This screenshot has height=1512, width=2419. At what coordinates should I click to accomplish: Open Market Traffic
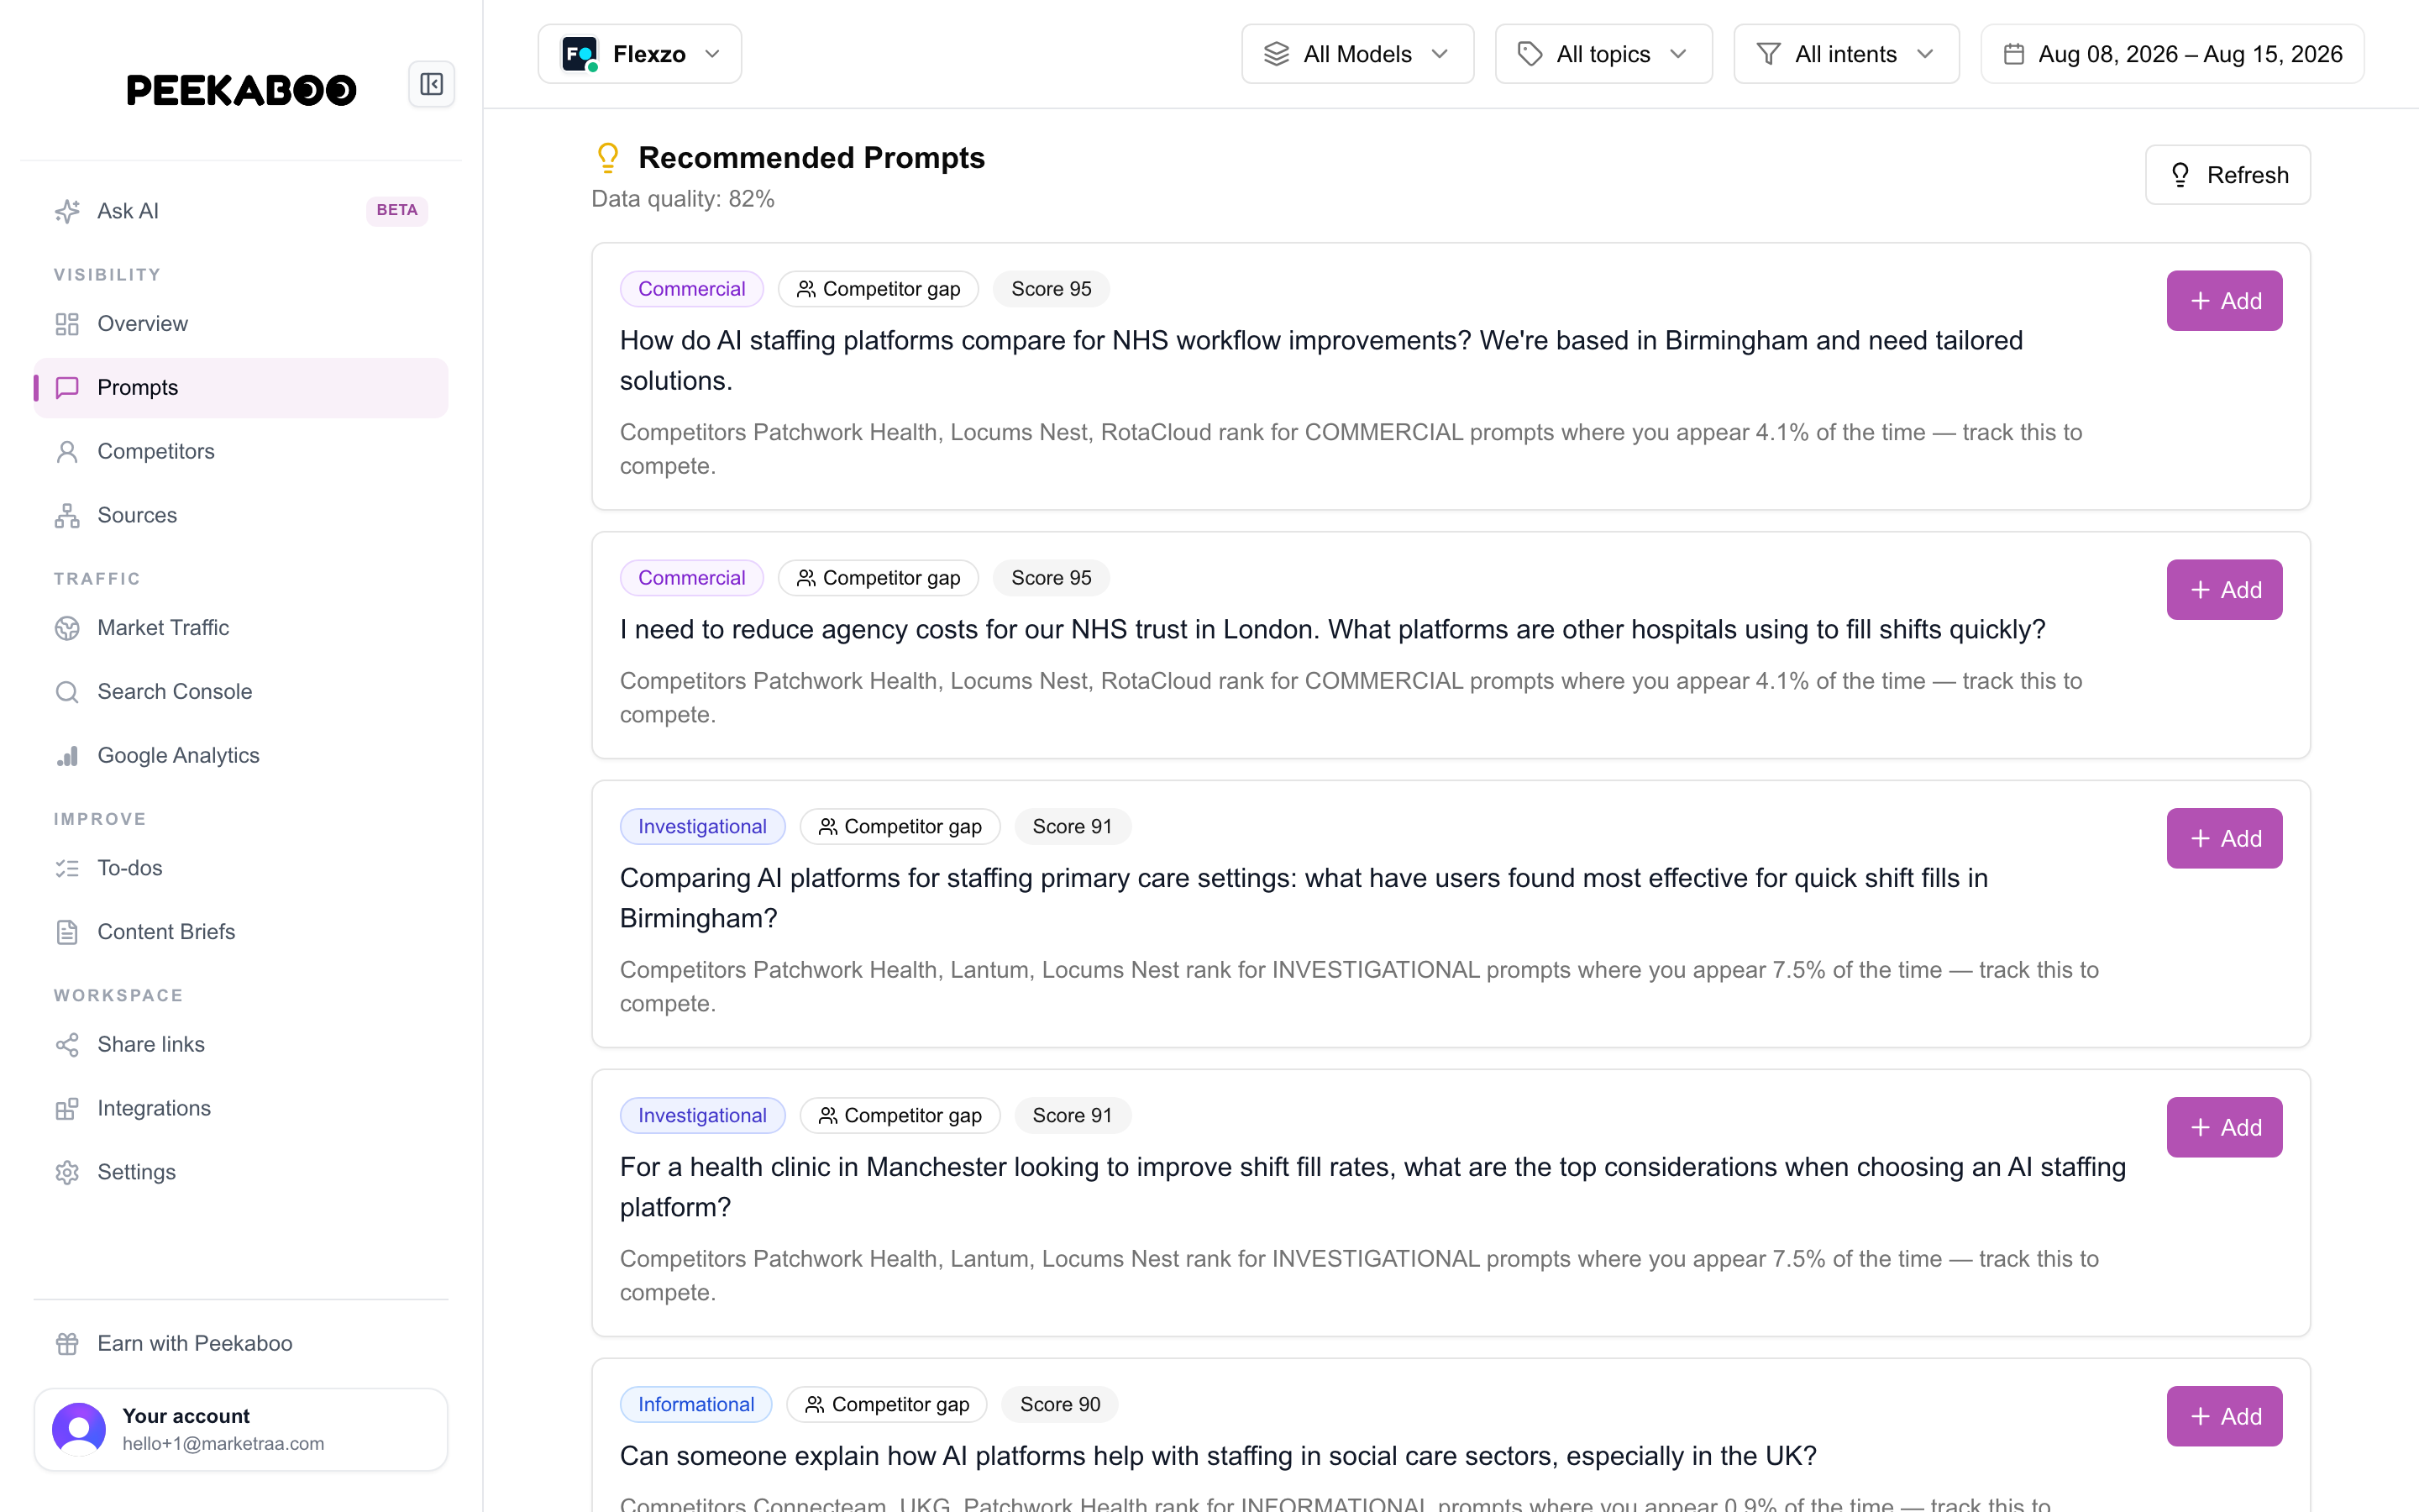241,628
